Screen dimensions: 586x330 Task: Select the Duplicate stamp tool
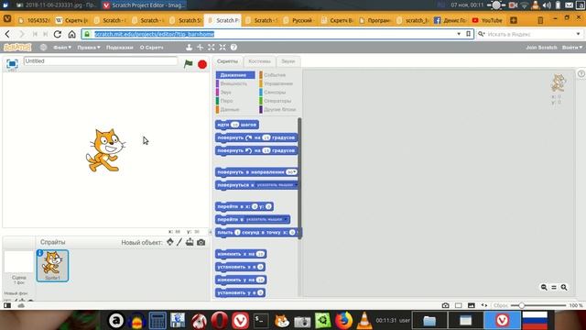190,47
